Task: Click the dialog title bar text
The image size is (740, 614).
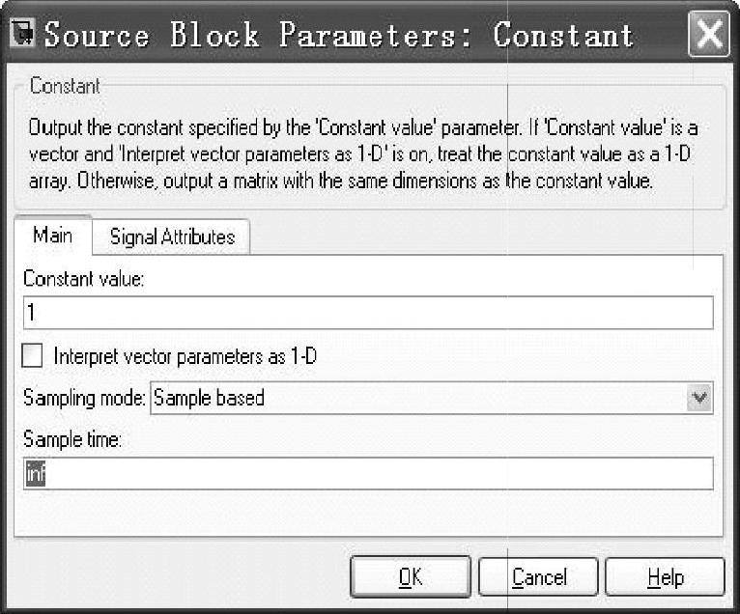Action: (x=338, y=37)
